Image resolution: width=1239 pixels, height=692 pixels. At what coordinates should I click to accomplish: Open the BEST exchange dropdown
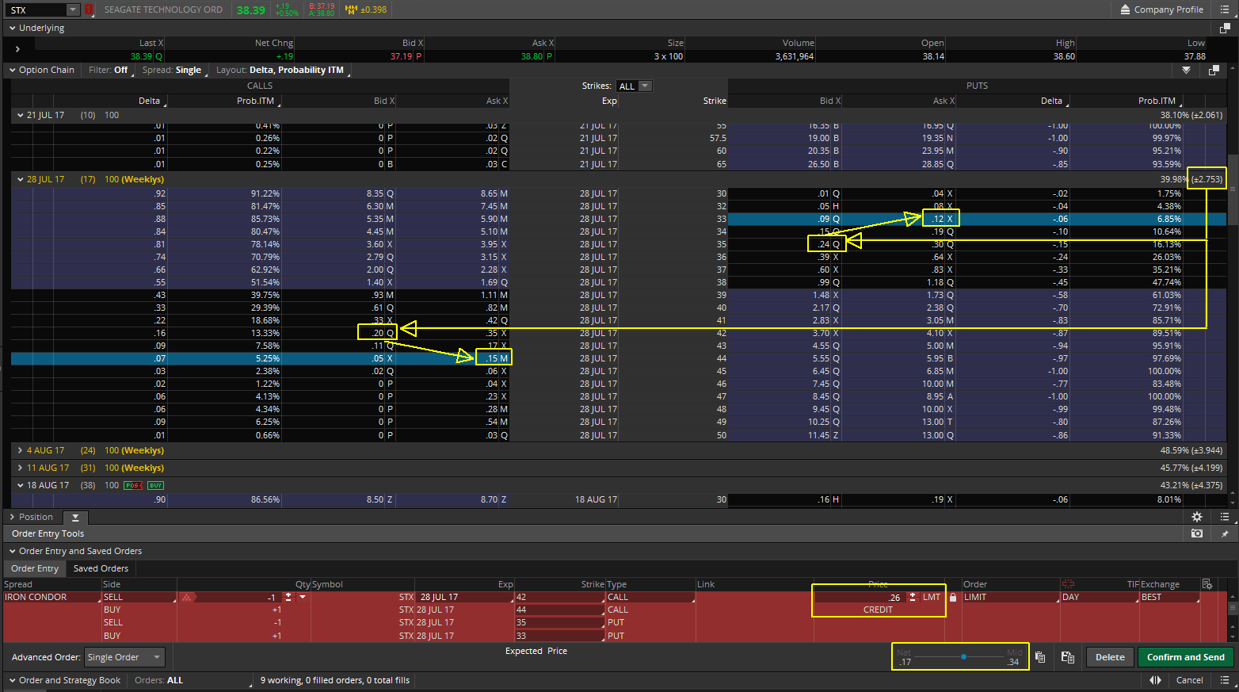pos(1169,597)
